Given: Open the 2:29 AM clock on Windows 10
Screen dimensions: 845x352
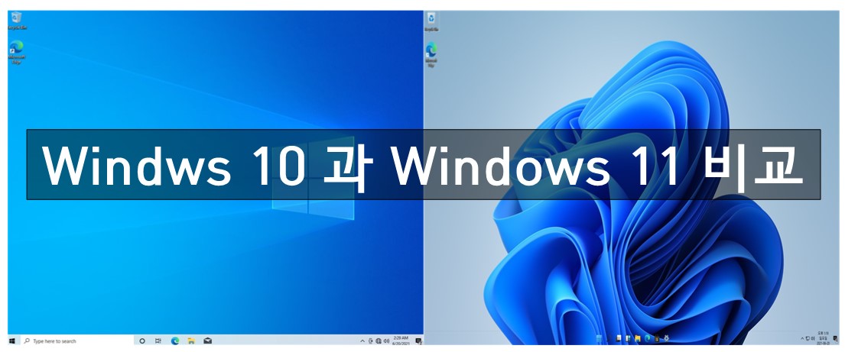Looking at the screenshot, I should [x=401, y=341].
